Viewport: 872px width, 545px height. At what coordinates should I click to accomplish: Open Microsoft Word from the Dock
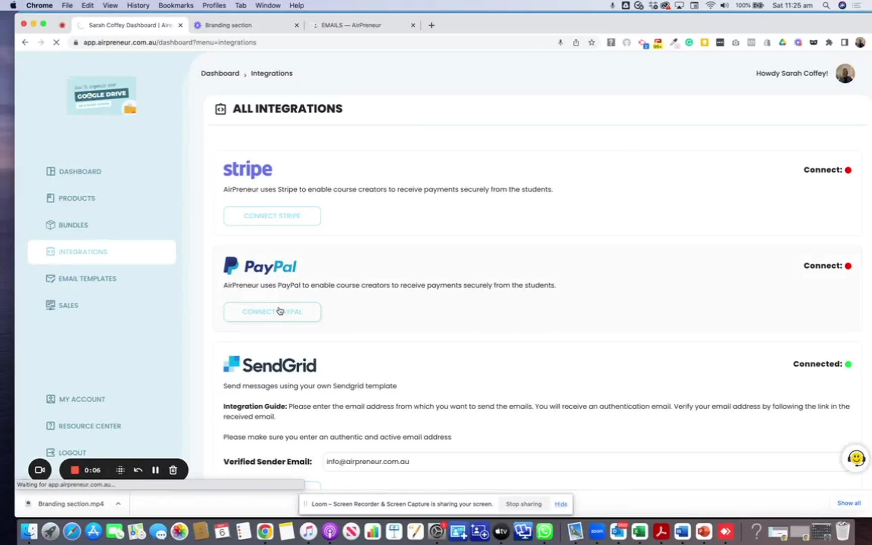click(x=682, y=531)
